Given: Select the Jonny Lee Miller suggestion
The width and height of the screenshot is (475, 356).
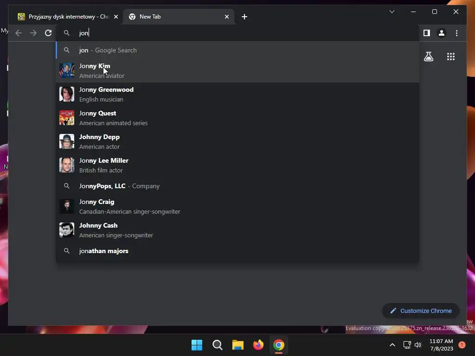Looking at the screenshot, I should [x=237, y=165].
